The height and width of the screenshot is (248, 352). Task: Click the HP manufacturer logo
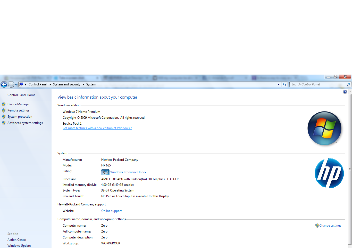pos(329,173)
